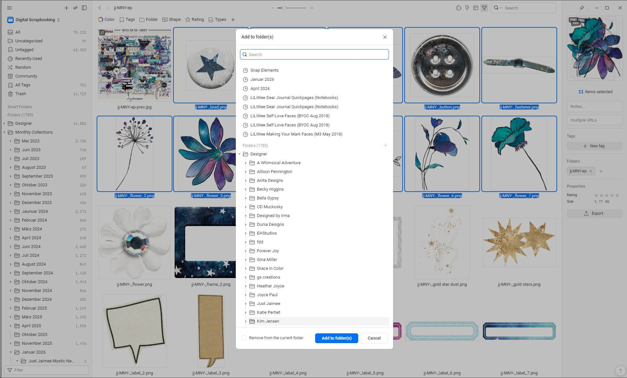The height and width of the screenshot is (378, 627).
Task: Open the Color filter option
Action: click(x=106, y=20)
